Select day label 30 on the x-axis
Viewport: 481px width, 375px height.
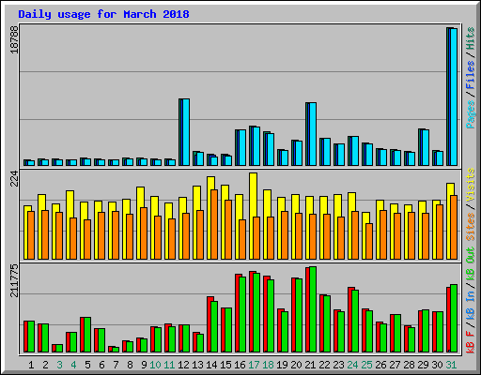click(x=437, y=365)
